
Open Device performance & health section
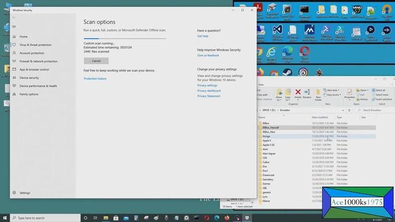tap(38, 86)
